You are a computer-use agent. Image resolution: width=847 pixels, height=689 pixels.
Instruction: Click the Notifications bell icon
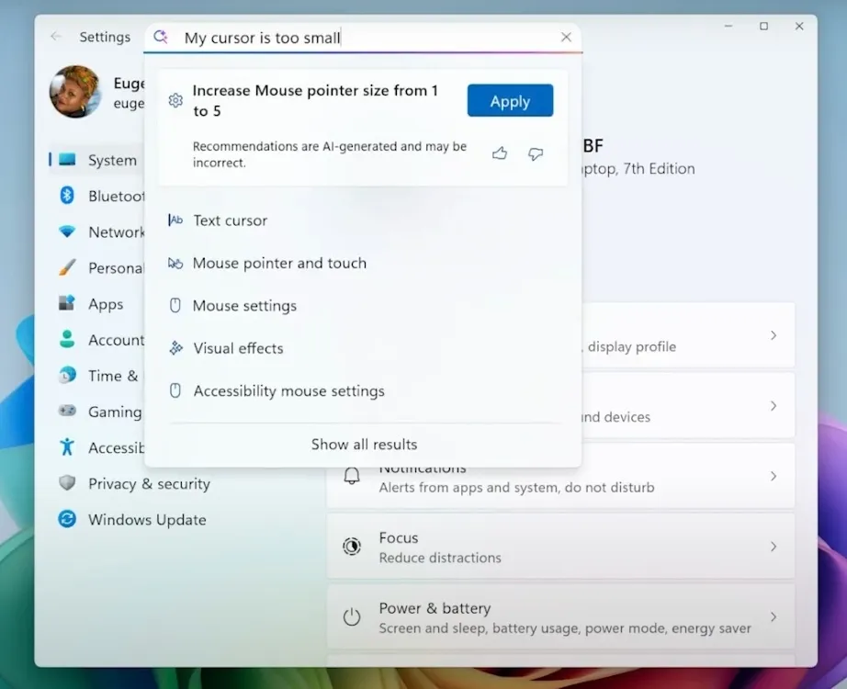point(352,475)
